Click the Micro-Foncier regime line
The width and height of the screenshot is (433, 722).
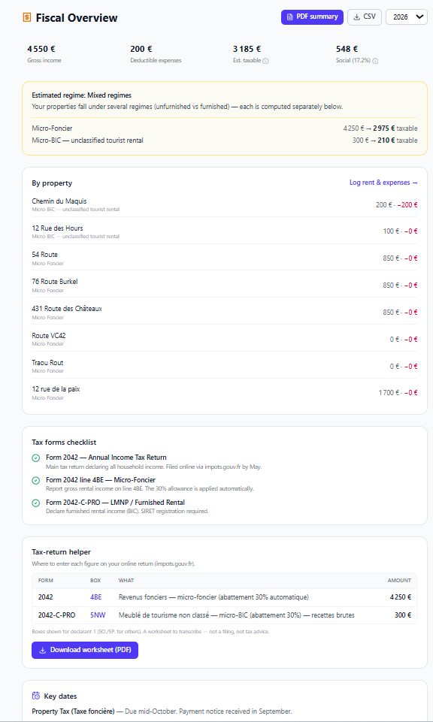tap(225, 128)
